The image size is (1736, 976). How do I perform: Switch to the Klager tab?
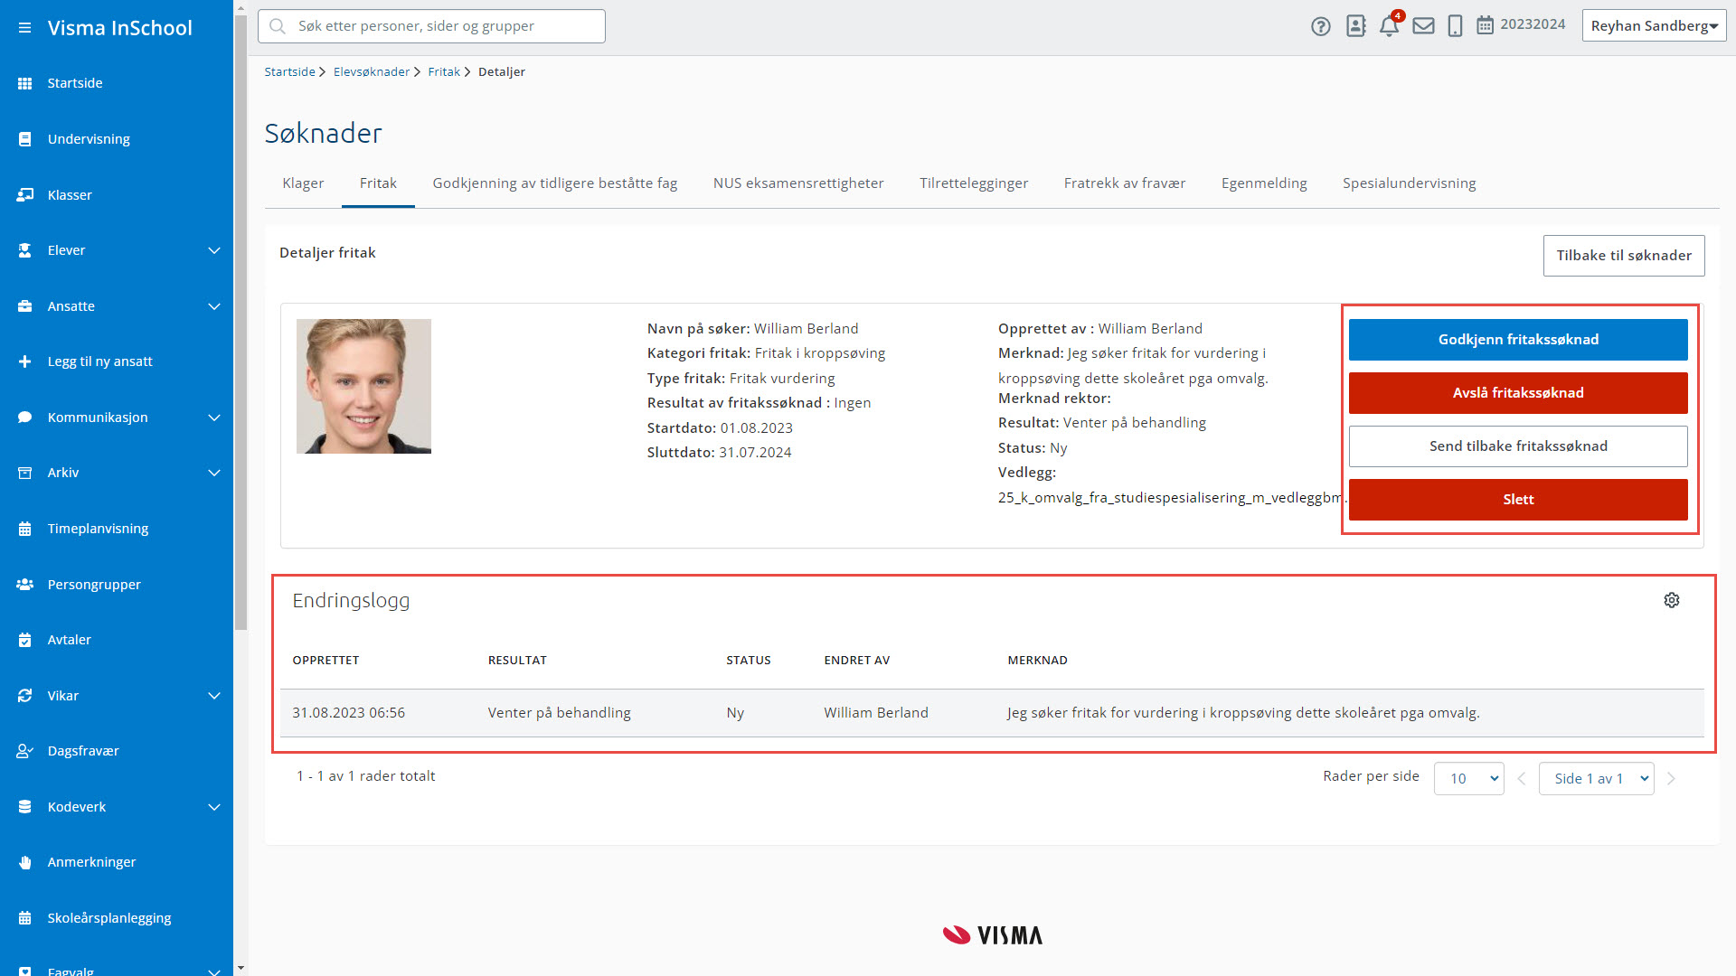click(303, 183)
